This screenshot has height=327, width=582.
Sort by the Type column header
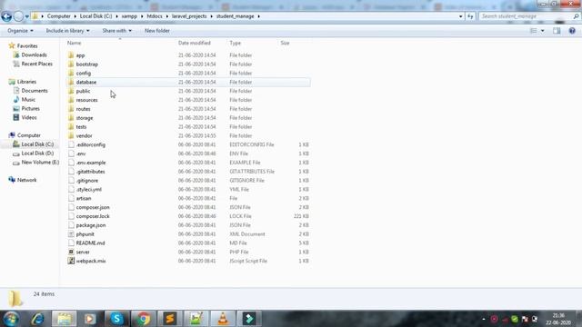(x=235, y=43)
